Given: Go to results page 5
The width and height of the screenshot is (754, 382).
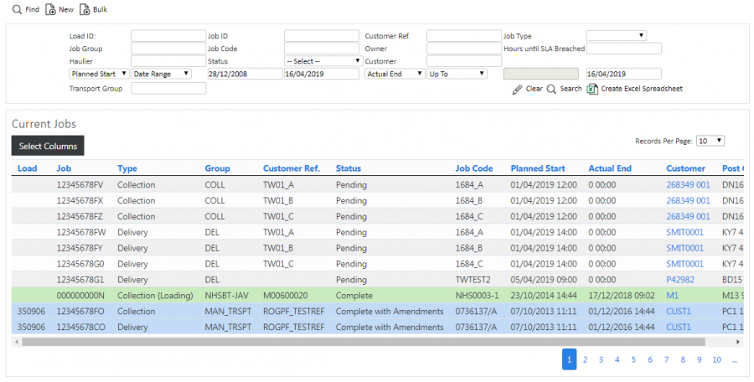Looking at the screenshot, I should click(x=633, y=359).
